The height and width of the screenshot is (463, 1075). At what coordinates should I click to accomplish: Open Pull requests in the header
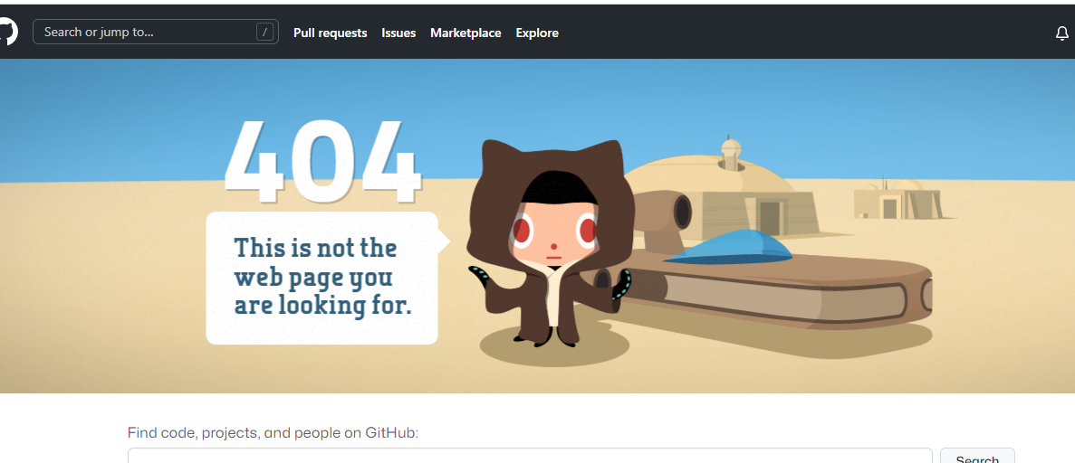coord(330,33)
